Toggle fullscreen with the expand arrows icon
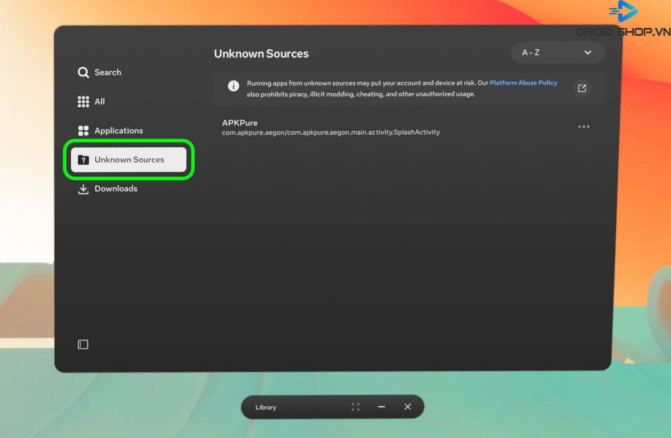This screenshot has width=671, height=438. [x=355, y=407]
